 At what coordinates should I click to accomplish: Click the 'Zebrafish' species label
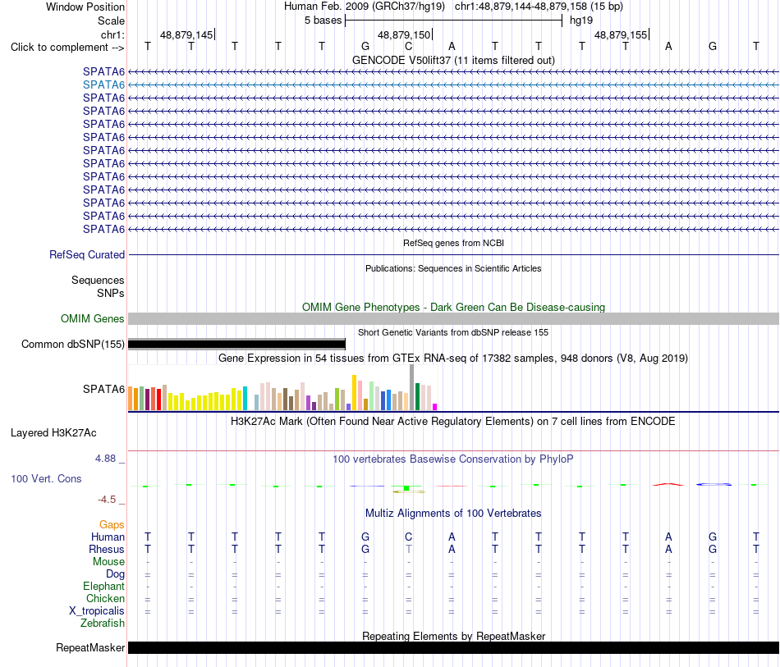point(103,624)
